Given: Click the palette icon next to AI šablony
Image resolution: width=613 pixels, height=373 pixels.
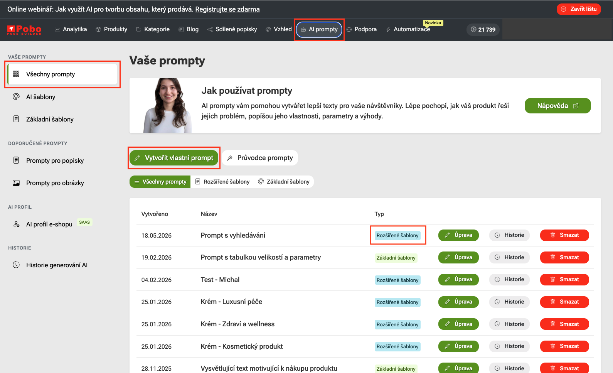Looking at the screenshot, I should (x=16, y=97).
